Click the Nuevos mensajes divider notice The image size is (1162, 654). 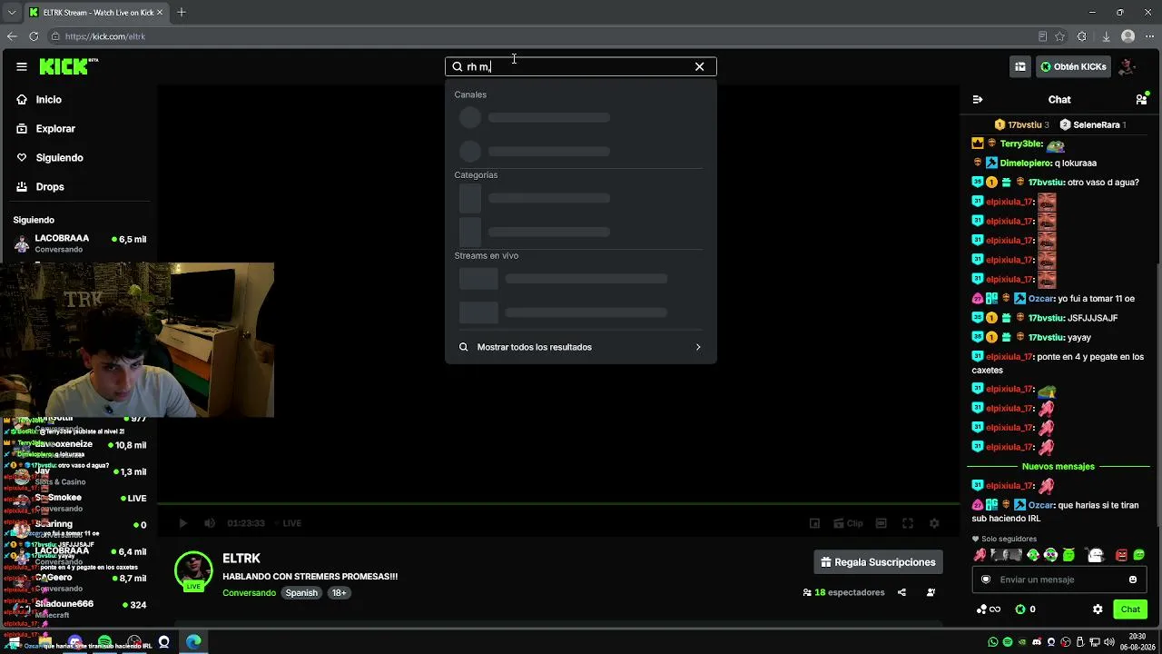pos(1059,467)
